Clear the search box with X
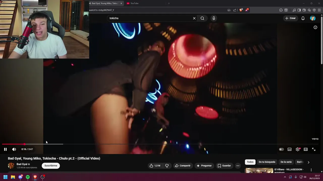 [194, 18]
